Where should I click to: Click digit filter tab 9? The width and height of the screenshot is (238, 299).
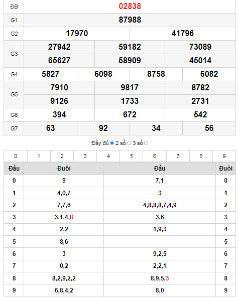click(x=224, y=156)
